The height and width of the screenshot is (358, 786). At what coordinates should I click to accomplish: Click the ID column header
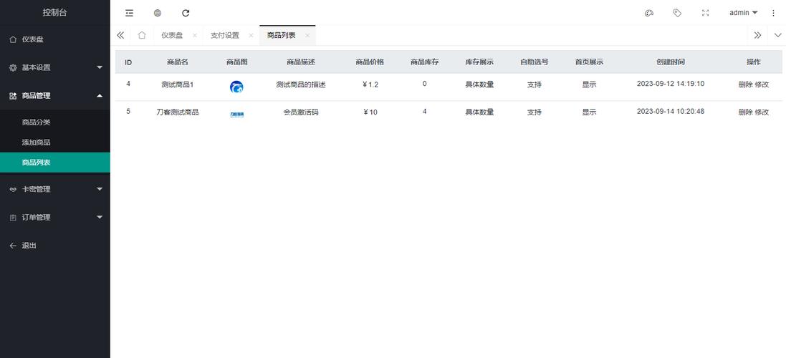[x=128, y=62]
